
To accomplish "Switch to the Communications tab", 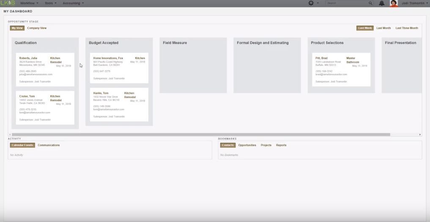I will (49, 145).
